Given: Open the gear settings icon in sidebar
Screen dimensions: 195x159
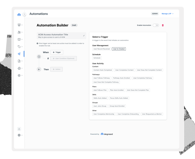Looking at the screenshot, I should (x=19, y=75).
